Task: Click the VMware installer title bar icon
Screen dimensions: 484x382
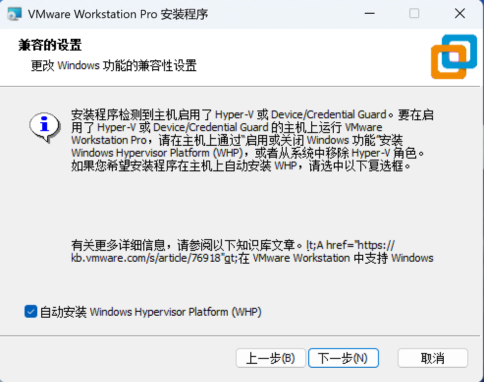Action: [15, 14]
